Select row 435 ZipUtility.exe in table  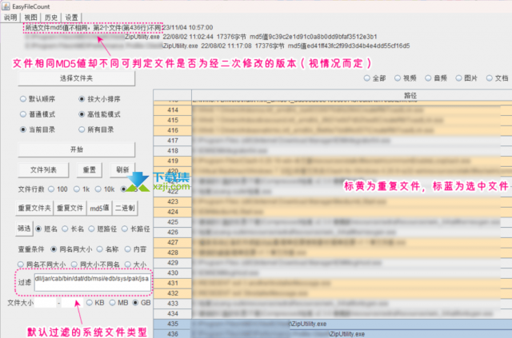[x=320, y=324]
